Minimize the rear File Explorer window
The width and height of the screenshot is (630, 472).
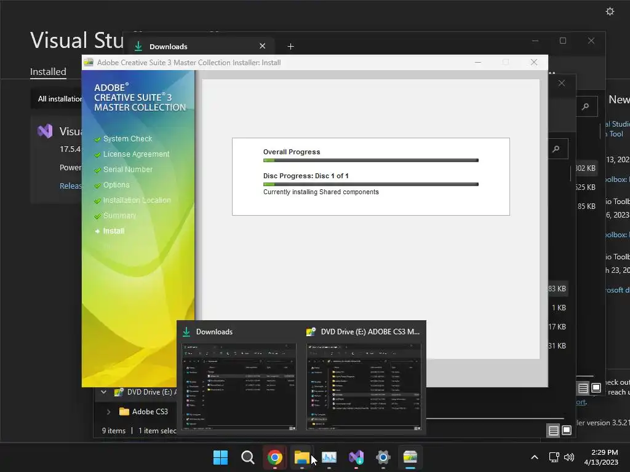point(535,41)
